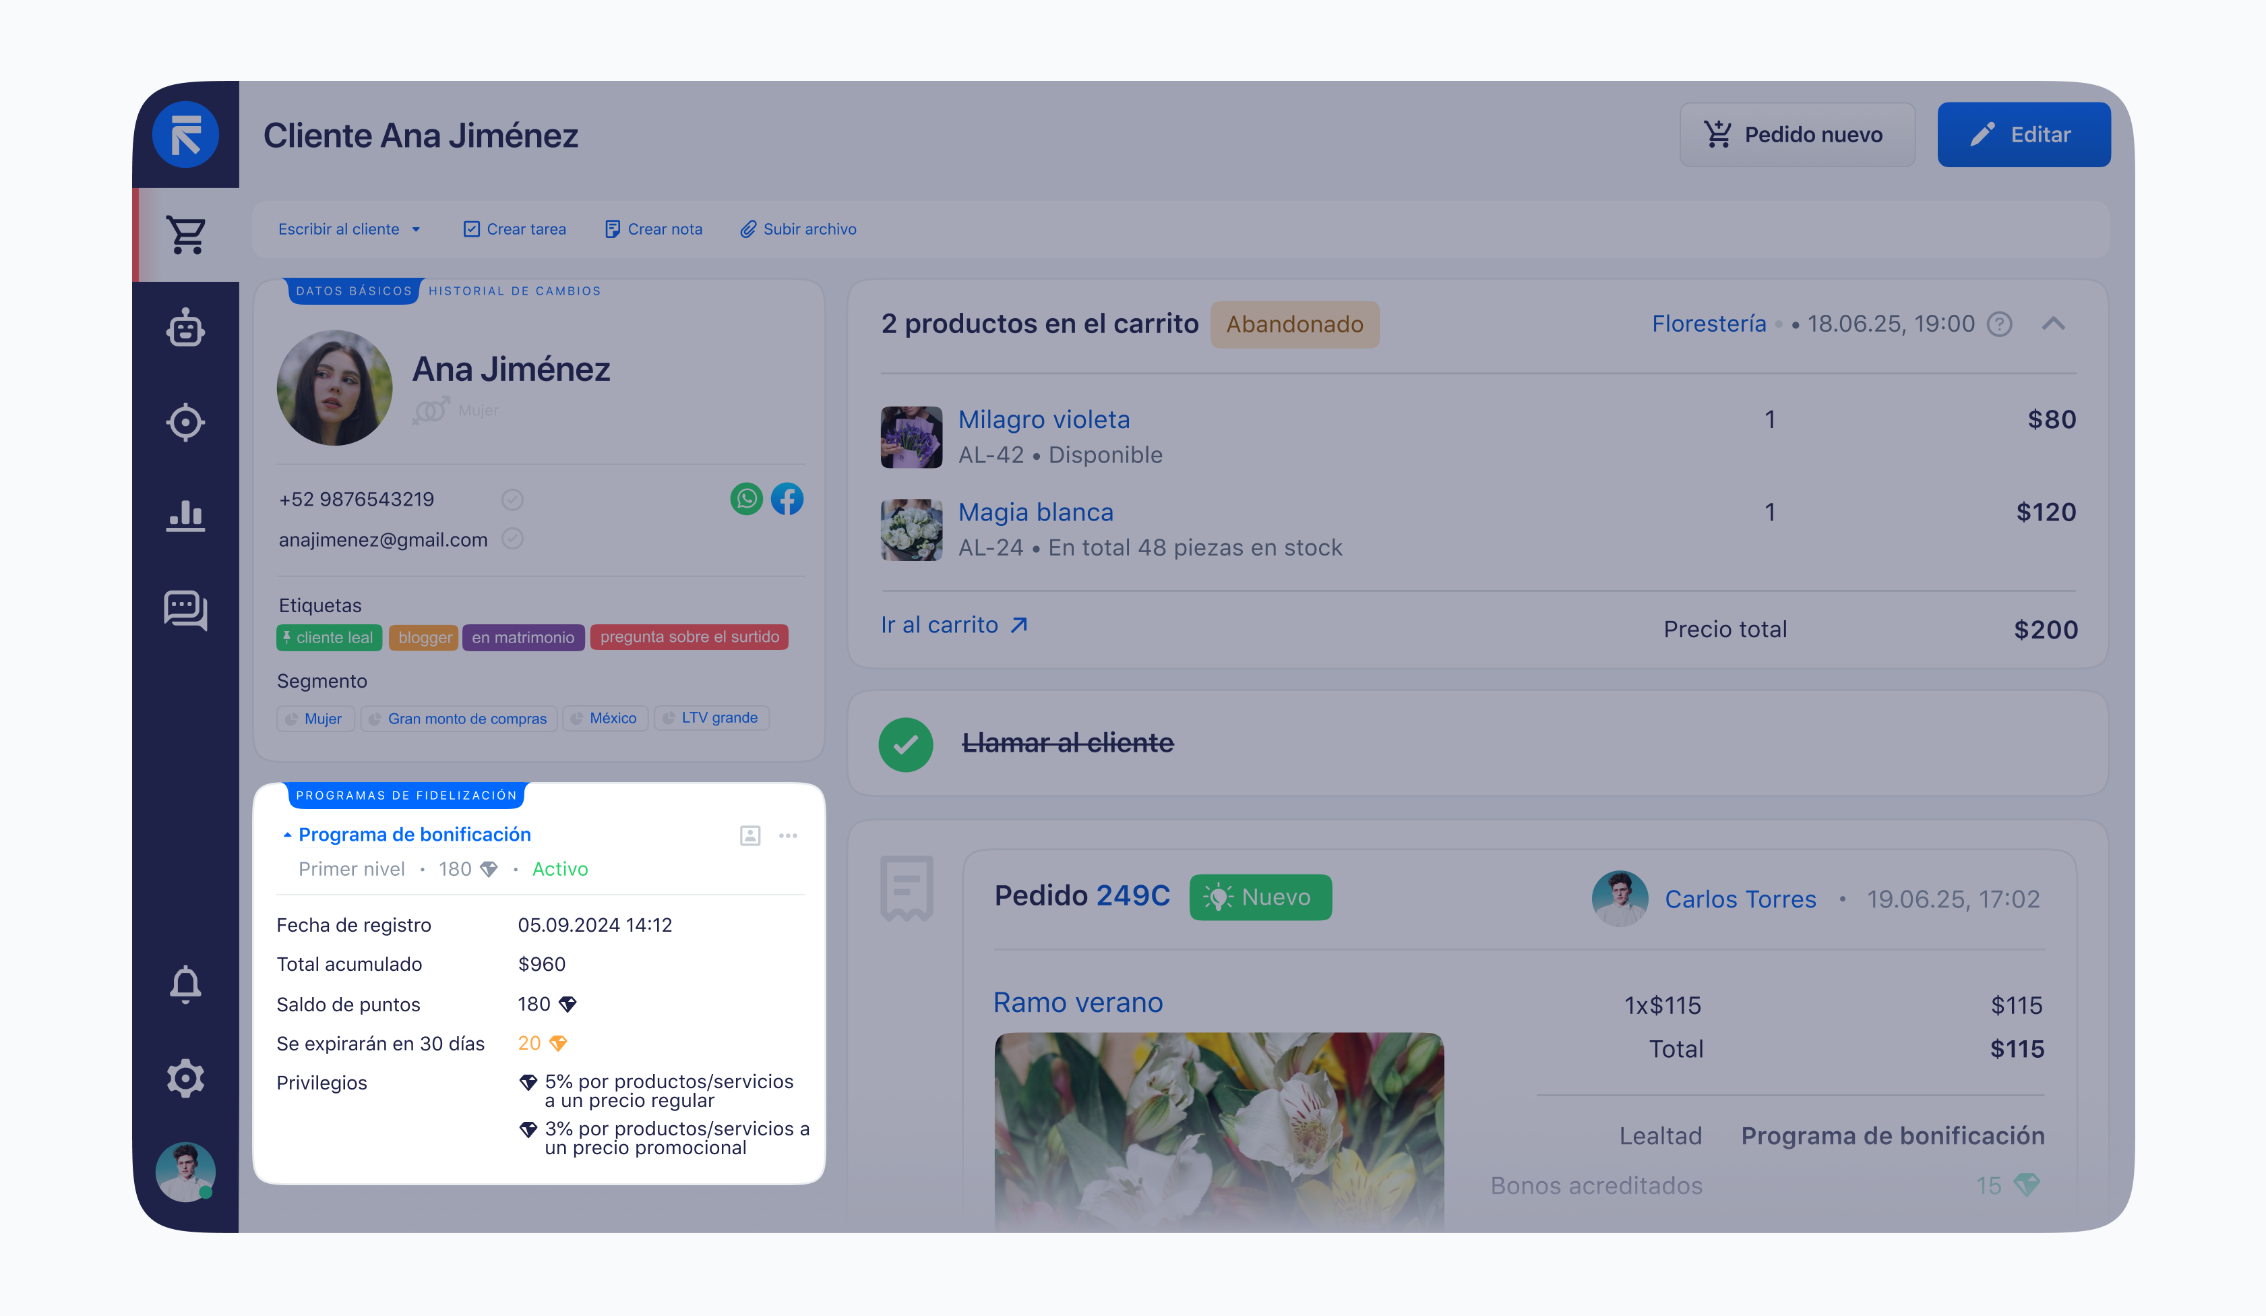Click the verification check beside email address
This screenshot has width=2266, height=1316.
click(512, 539)
